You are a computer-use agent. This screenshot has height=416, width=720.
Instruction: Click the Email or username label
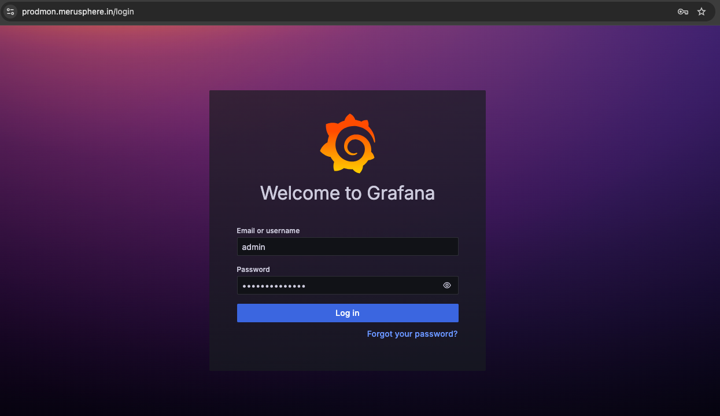(268, 231)
